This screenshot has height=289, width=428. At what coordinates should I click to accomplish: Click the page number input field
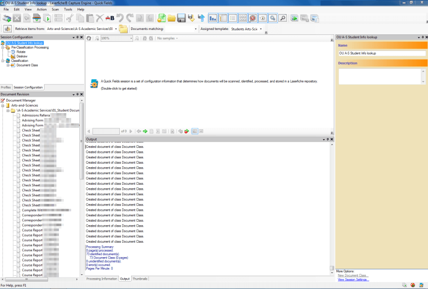tap(106, 131)
